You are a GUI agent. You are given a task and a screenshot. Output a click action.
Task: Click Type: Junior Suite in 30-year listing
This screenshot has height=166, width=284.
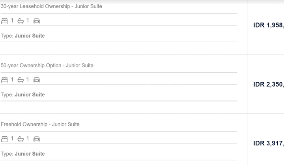point(22,36)
